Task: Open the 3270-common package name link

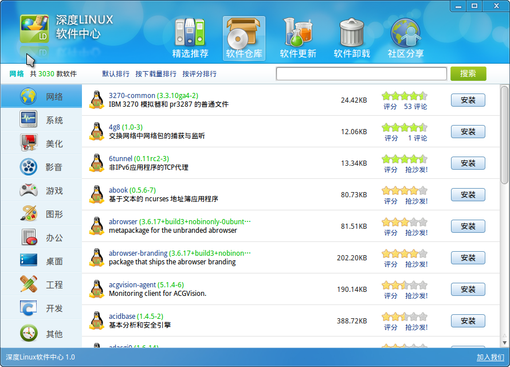Action: click(x=132, y=96)
